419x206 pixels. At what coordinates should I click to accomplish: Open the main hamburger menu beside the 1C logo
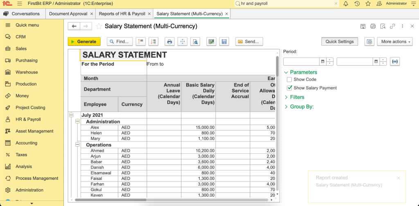point(19,4)
